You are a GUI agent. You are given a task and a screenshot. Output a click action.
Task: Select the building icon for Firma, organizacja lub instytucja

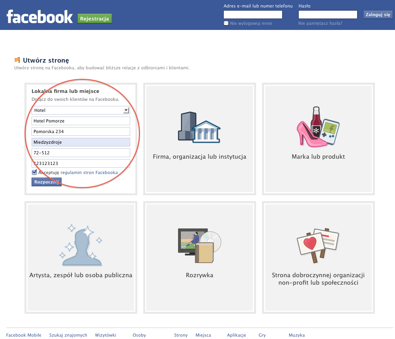coord(199,128)
